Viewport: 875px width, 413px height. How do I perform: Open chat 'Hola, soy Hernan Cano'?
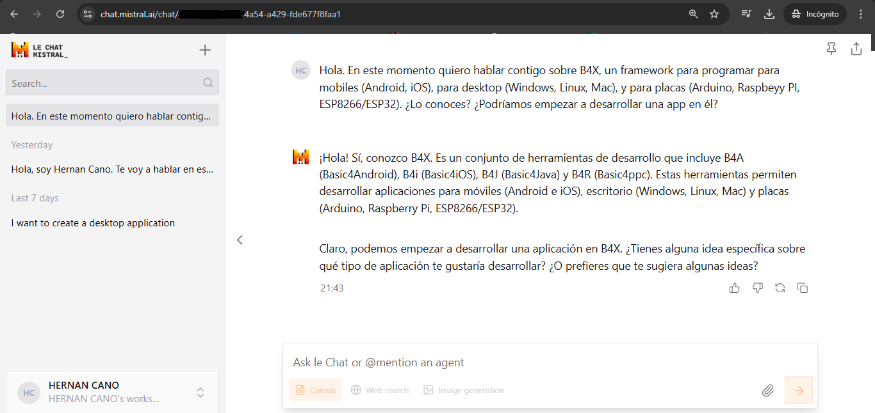[x=112, y=169]
